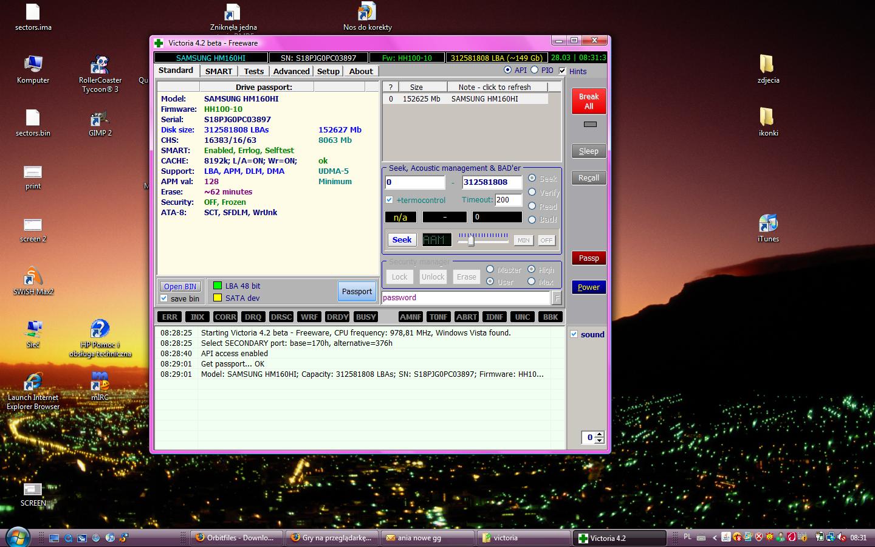The height and width of the screenshot is (547, 875).
Task: Click the green LBA 48 bit indicator
Action: 217,286
